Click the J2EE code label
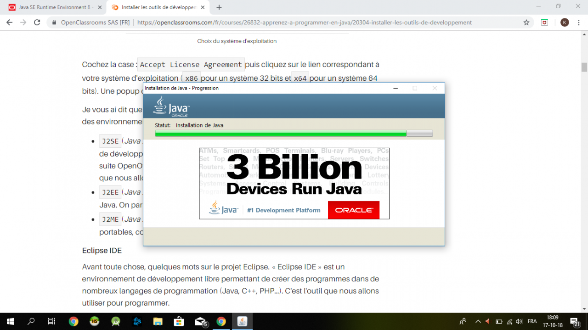The width and height of the screenshot is (588, 330). click(110, 192)
